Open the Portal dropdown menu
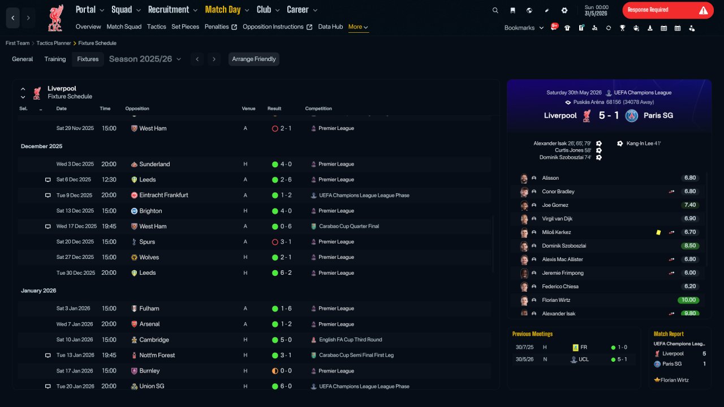This screenshot has height=407, width=724. (90, 10)
